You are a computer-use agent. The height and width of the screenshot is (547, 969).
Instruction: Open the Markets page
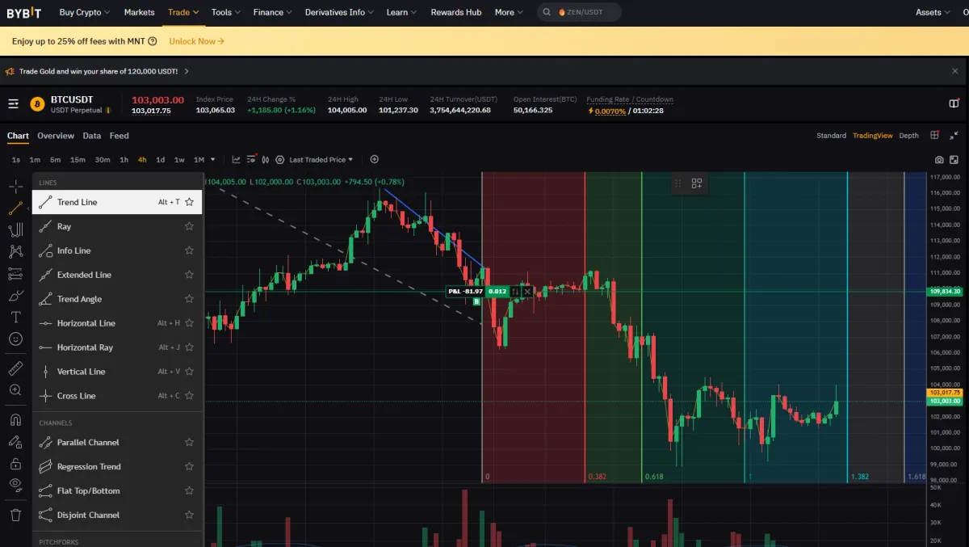pos(140,12)
